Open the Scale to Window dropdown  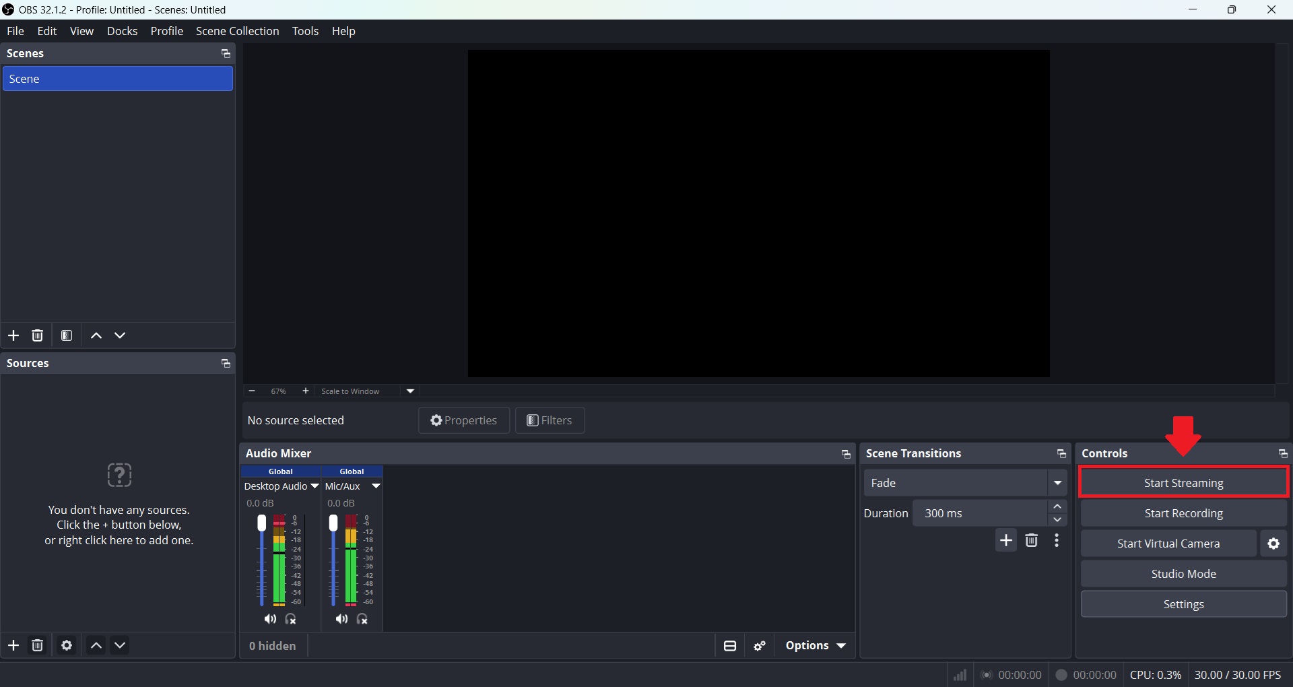pos(410,391)
